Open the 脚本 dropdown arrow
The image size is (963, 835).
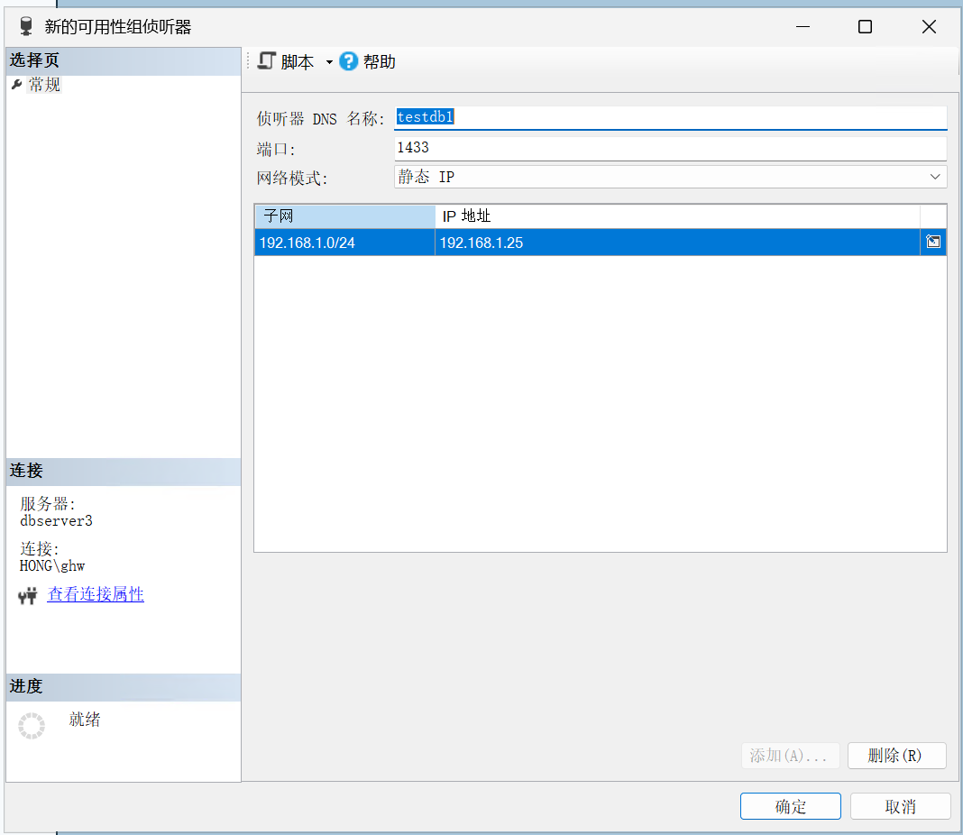(329, 62)
